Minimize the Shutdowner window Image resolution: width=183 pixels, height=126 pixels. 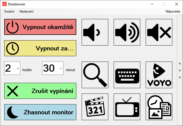(152, 4)
